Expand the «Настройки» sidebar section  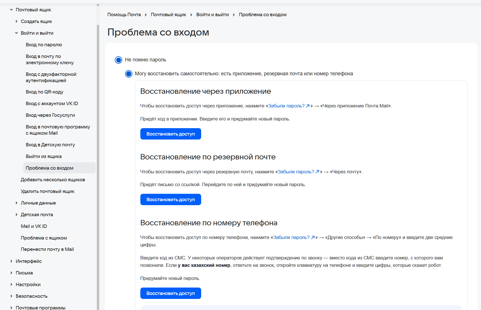pos(11,284)
